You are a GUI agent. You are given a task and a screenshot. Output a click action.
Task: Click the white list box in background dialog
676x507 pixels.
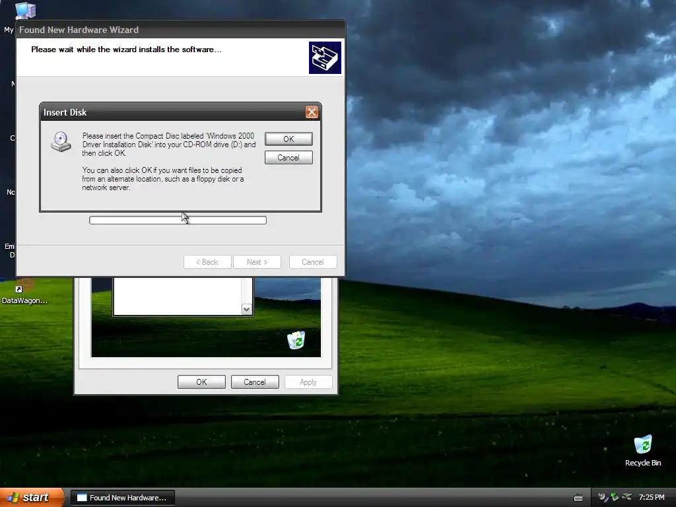click(177, 296)
